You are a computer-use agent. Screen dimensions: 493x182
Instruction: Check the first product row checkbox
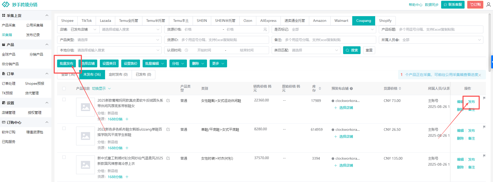(x=64, y=100)
